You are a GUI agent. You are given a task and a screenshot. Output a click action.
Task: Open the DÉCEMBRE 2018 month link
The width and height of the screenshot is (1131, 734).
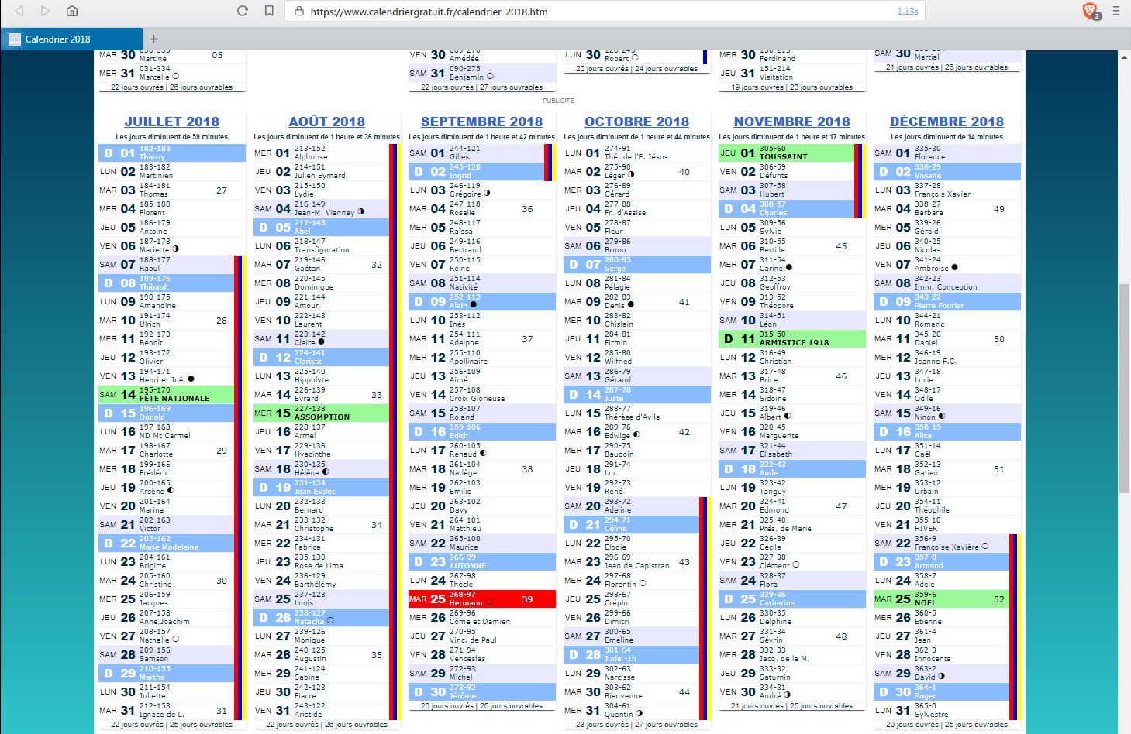click(x=947, y=122)
